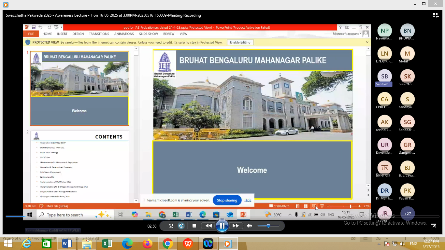Click the Hide link on sharing bar
445x250 pixels.
pos(248,200)
